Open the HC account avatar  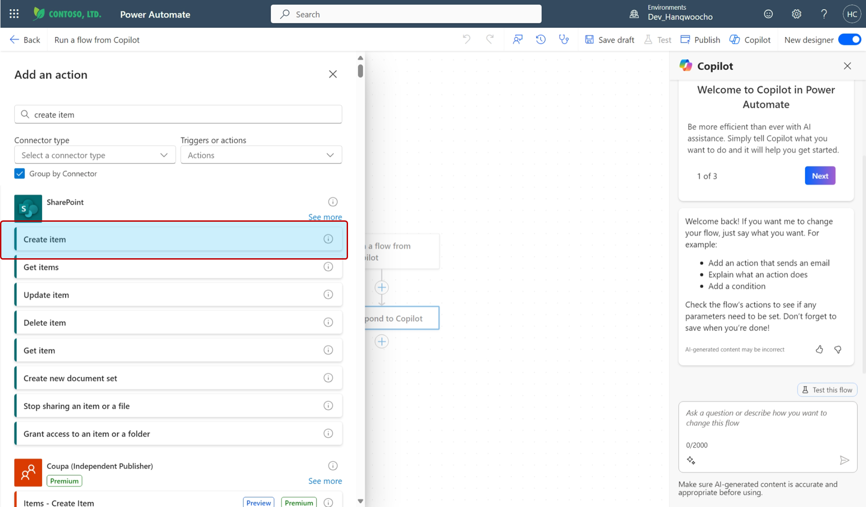tap(852, 14)
